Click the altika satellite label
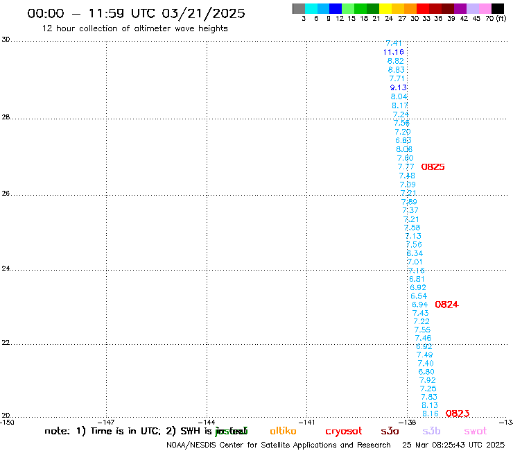 click(x=283, y=431)
